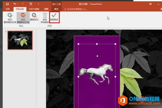Click the Undo arrow icon

pyautogui.click(x=14, y=4)
